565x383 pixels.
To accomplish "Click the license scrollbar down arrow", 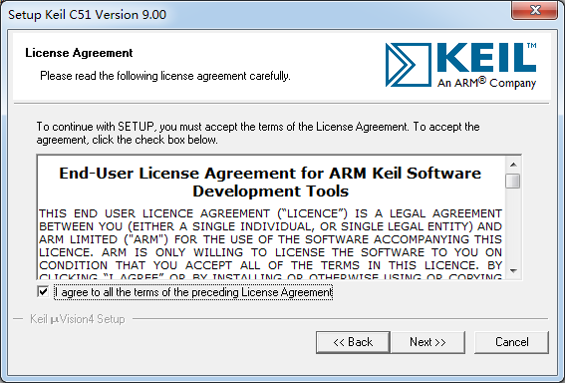I will (x=513, y=271).
